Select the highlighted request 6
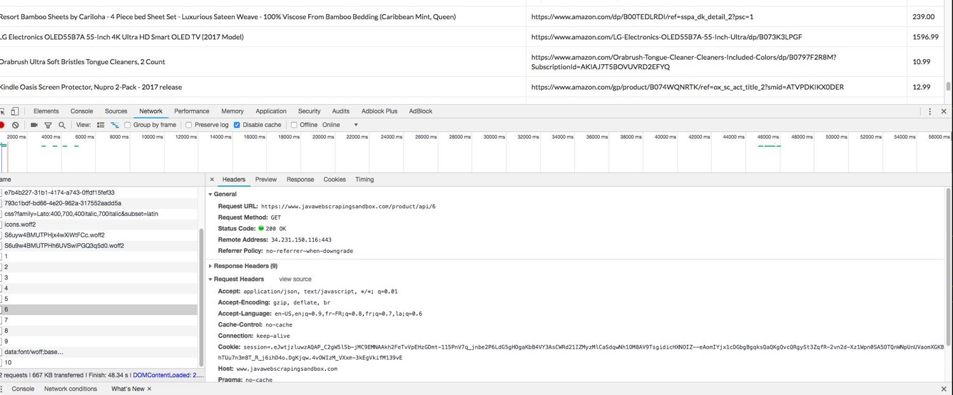The image size is (953, 395). pyautogui.click(x=98, y=310)
